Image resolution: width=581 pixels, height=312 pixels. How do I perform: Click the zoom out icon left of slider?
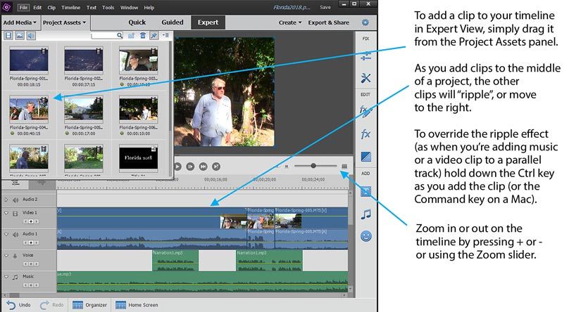click(287, 167)
